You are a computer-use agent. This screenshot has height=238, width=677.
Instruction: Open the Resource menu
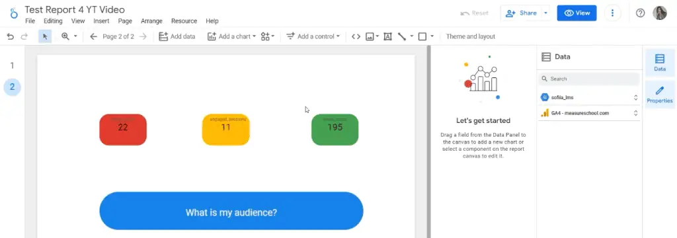point(184,20)
